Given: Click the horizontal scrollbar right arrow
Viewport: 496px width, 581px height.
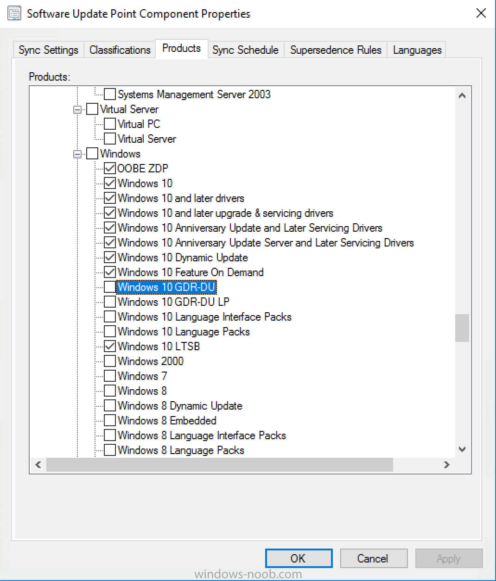Looking at the screenshot, I should (447, 465).
